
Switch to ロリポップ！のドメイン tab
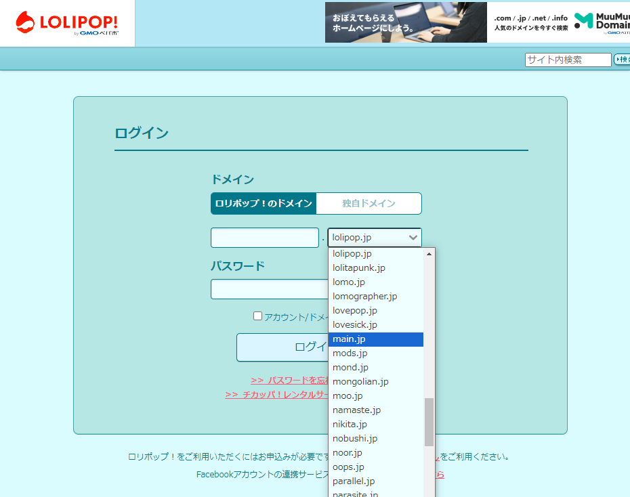[x=264, y=203]
